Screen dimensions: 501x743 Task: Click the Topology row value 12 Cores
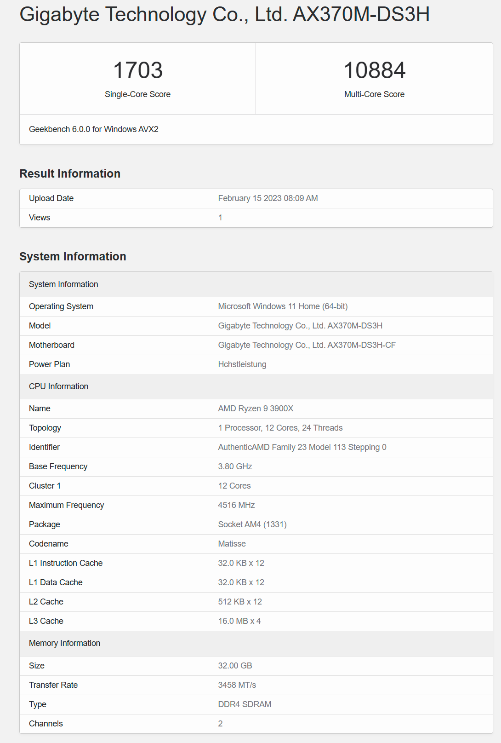[x=281, y=428]
